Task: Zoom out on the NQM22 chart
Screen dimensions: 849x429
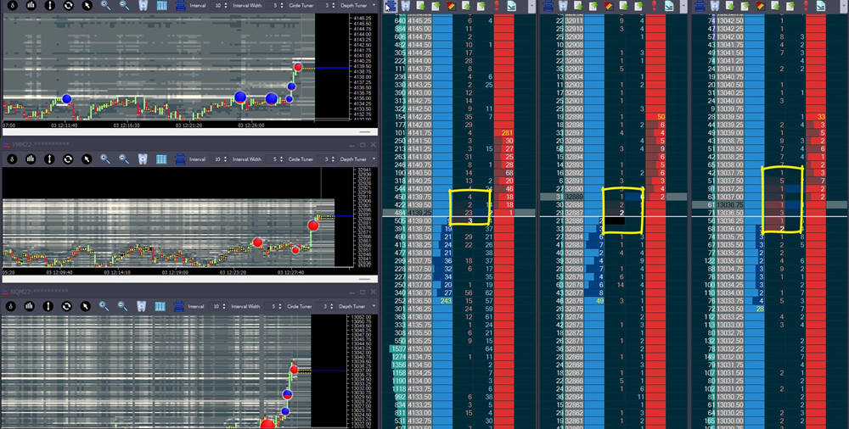Action: [x=123, y=306]
